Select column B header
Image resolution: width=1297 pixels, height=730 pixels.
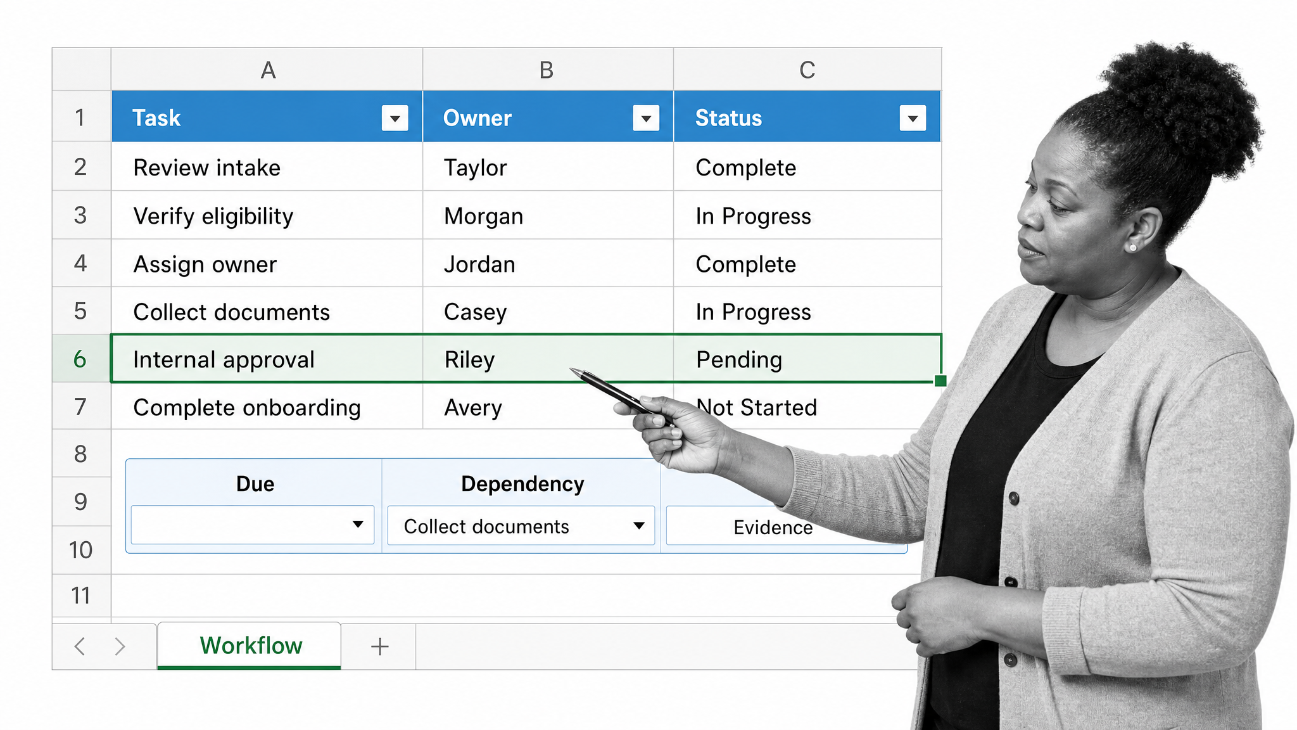pos(548,69)
